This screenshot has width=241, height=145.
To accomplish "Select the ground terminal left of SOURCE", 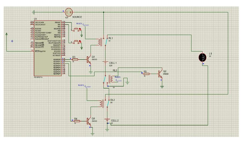I will (33, 12).
